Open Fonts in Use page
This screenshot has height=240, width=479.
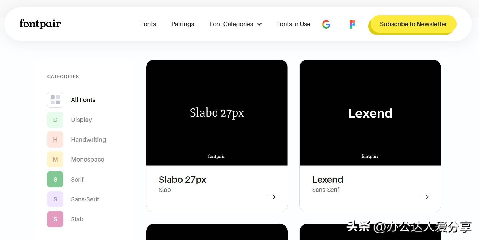tap(293, 24)
